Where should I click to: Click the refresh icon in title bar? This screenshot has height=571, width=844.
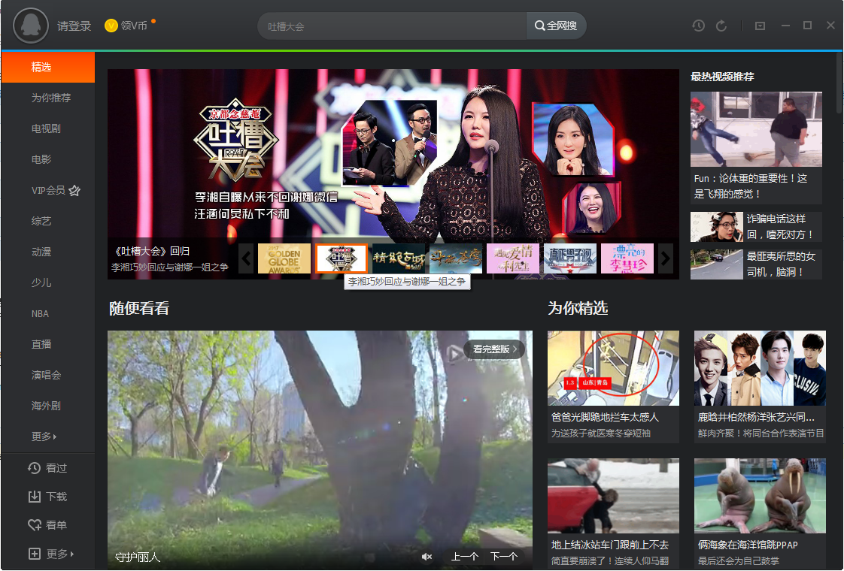point(721,26)
